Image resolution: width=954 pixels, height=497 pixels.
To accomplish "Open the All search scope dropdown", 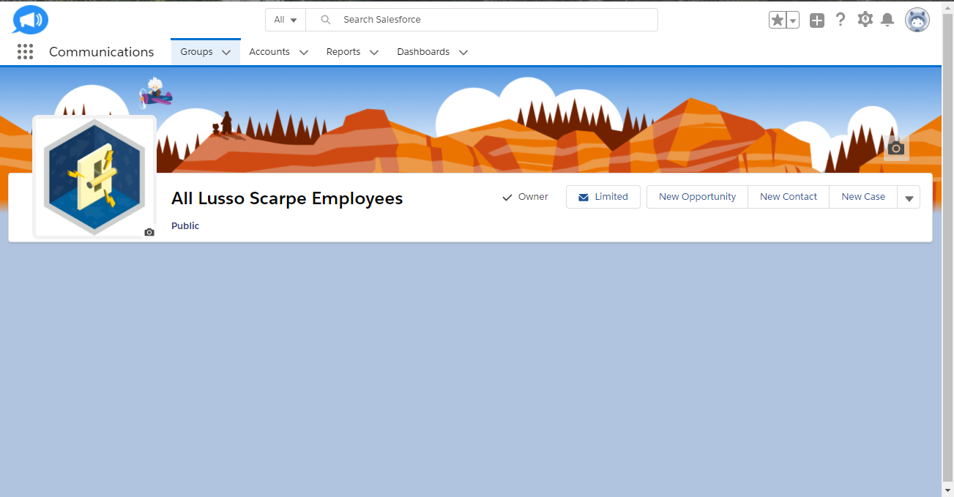I will (286, 20).
